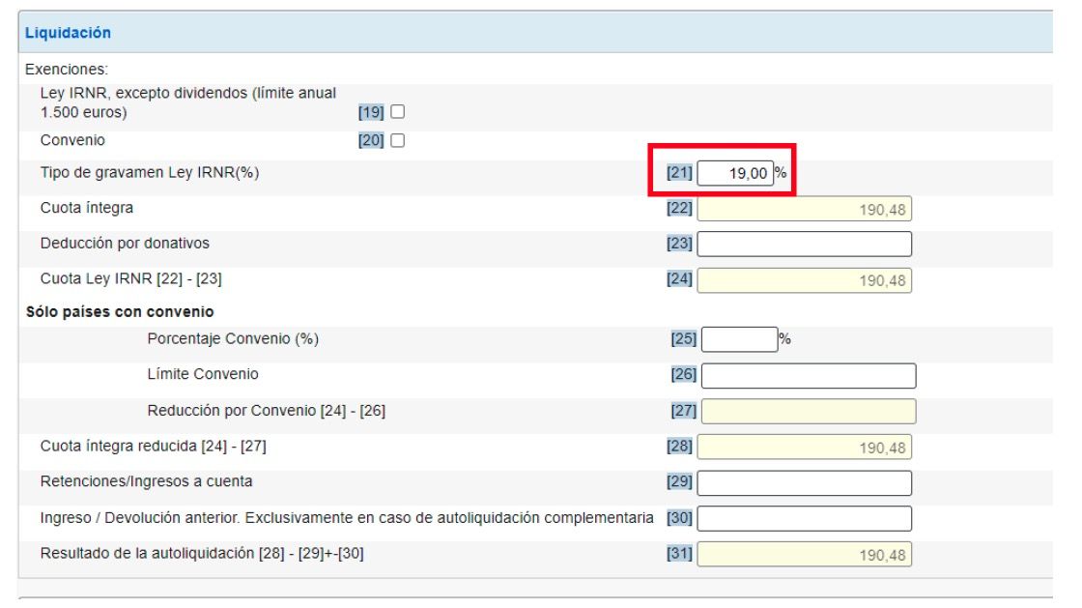
Task: Select the Reducción por Convenio field [27]
Action: [808, 411]
